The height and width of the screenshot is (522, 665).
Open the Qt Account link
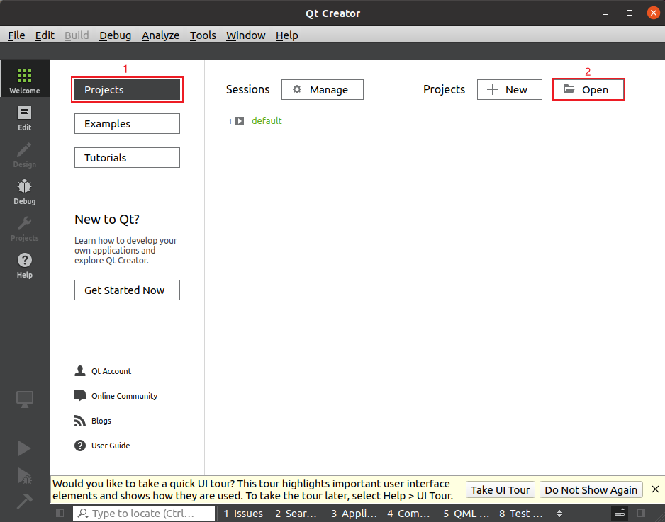[111, 371]
